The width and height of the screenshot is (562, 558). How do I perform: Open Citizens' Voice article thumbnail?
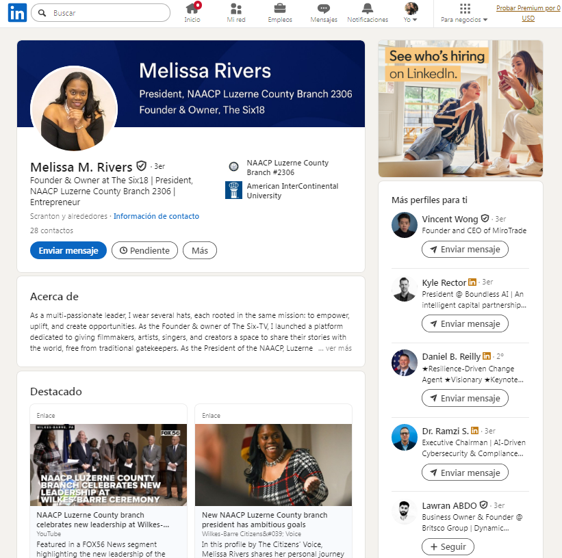[x=274, y=465]
